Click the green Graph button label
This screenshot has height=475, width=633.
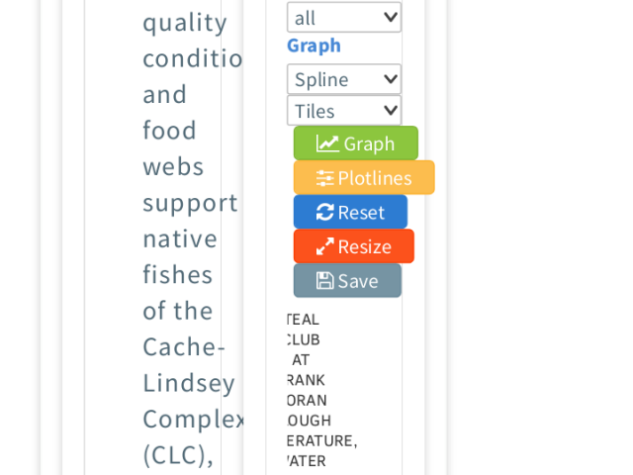point(369,144)
